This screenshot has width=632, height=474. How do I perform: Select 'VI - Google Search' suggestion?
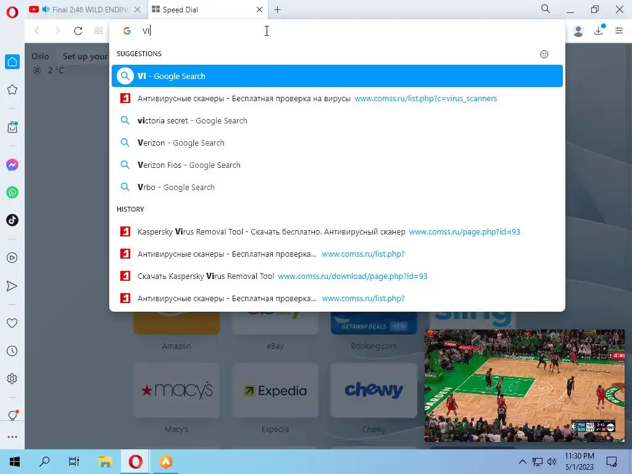[337, 76]
